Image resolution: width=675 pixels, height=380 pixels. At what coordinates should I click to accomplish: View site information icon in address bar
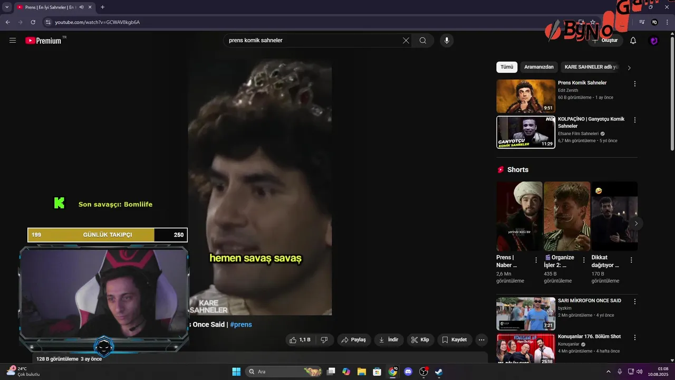pos(48,22)
